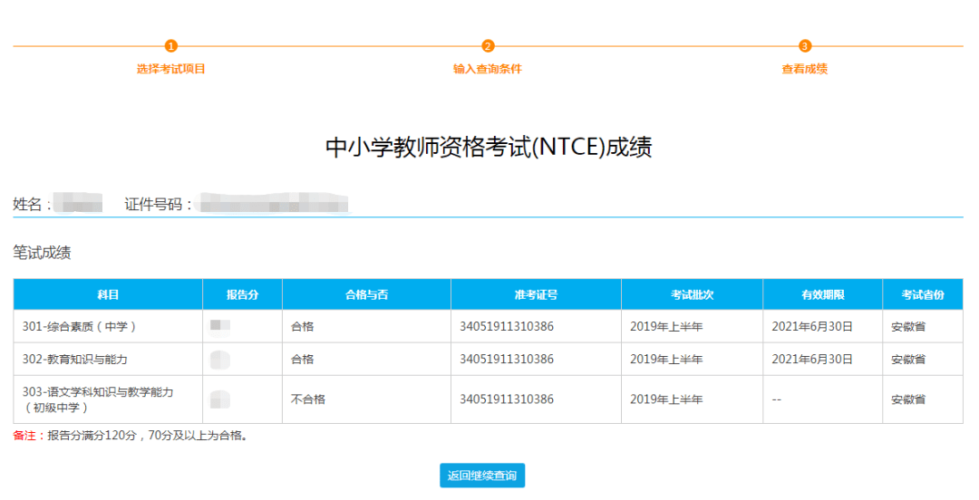Click the 考试省份 column header
The width and height of the screenshot is (979, 500).
tap(922, 295)
